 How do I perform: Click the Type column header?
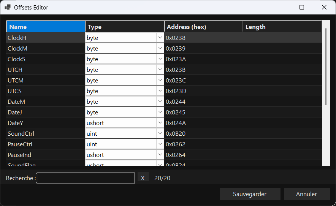125,27
